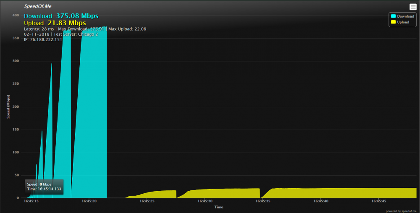Select the Upload 21.83 Mbps result text

pos(55,23)
